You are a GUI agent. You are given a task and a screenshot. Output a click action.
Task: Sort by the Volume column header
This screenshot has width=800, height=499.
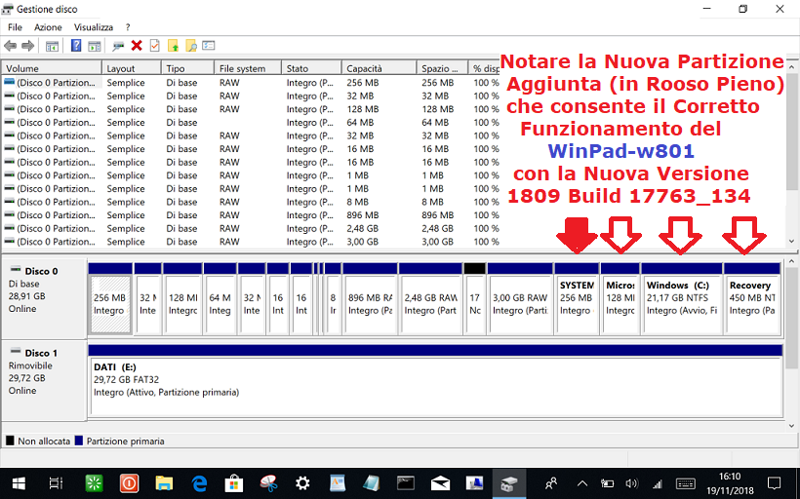click(x=52, y=68)
